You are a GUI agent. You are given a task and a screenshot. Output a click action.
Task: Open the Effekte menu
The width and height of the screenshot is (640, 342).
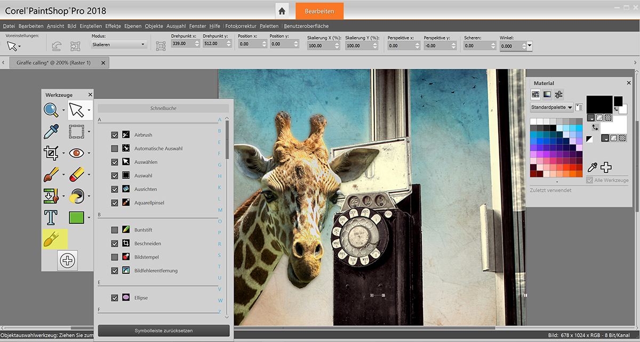pyautogui.click(x=113, y=26)
